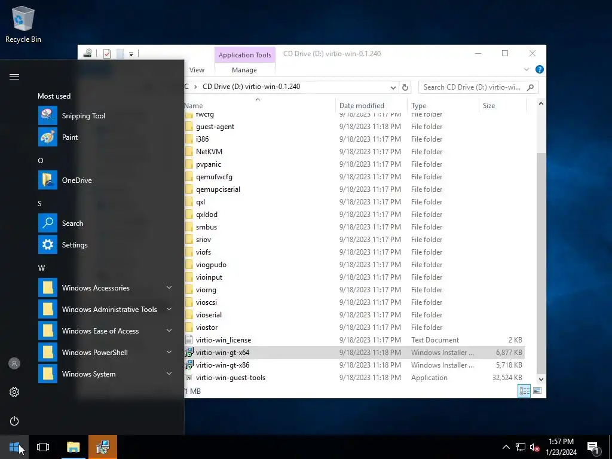Click the address bar path text
Image resolution: width=612 pixels, height=459 pixels.
tap(252, 87)
